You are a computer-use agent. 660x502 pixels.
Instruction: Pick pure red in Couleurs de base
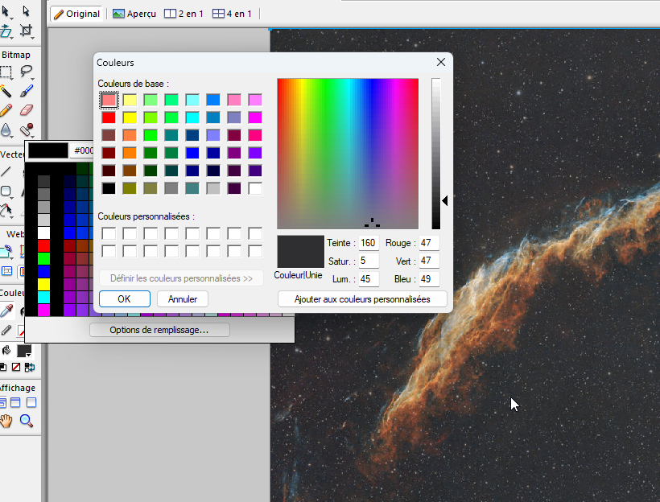point(109,117)
